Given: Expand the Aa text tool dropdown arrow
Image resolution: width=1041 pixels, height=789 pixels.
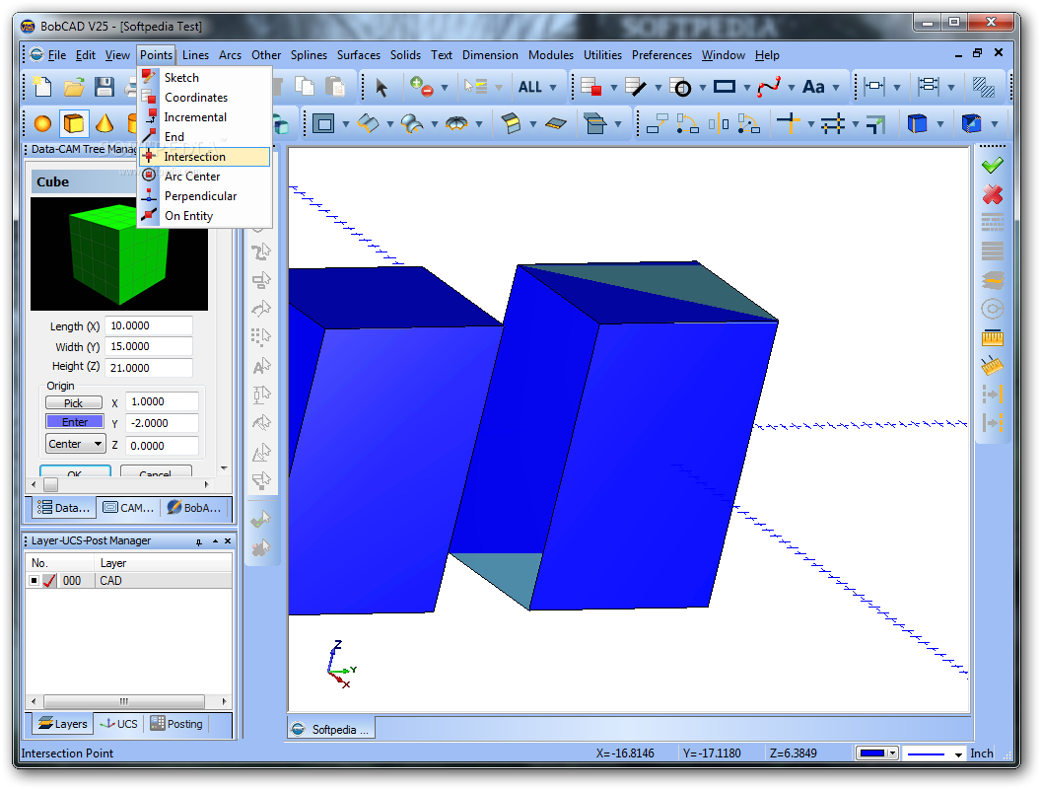Looking at the screenshot, I should click(x=836, y=87).
